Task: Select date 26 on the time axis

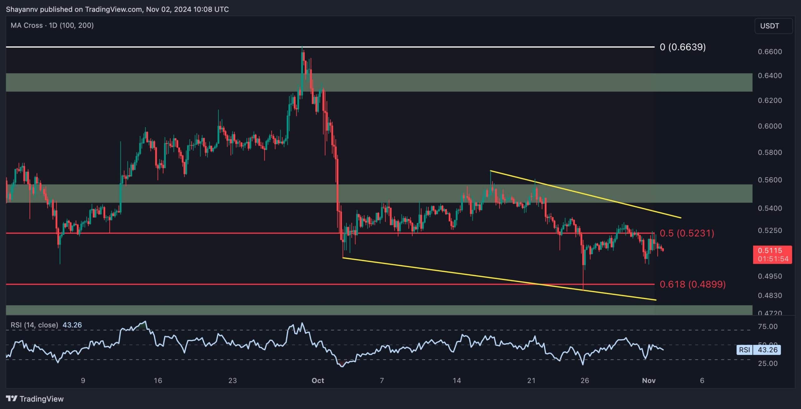Action: pos(584,381)
